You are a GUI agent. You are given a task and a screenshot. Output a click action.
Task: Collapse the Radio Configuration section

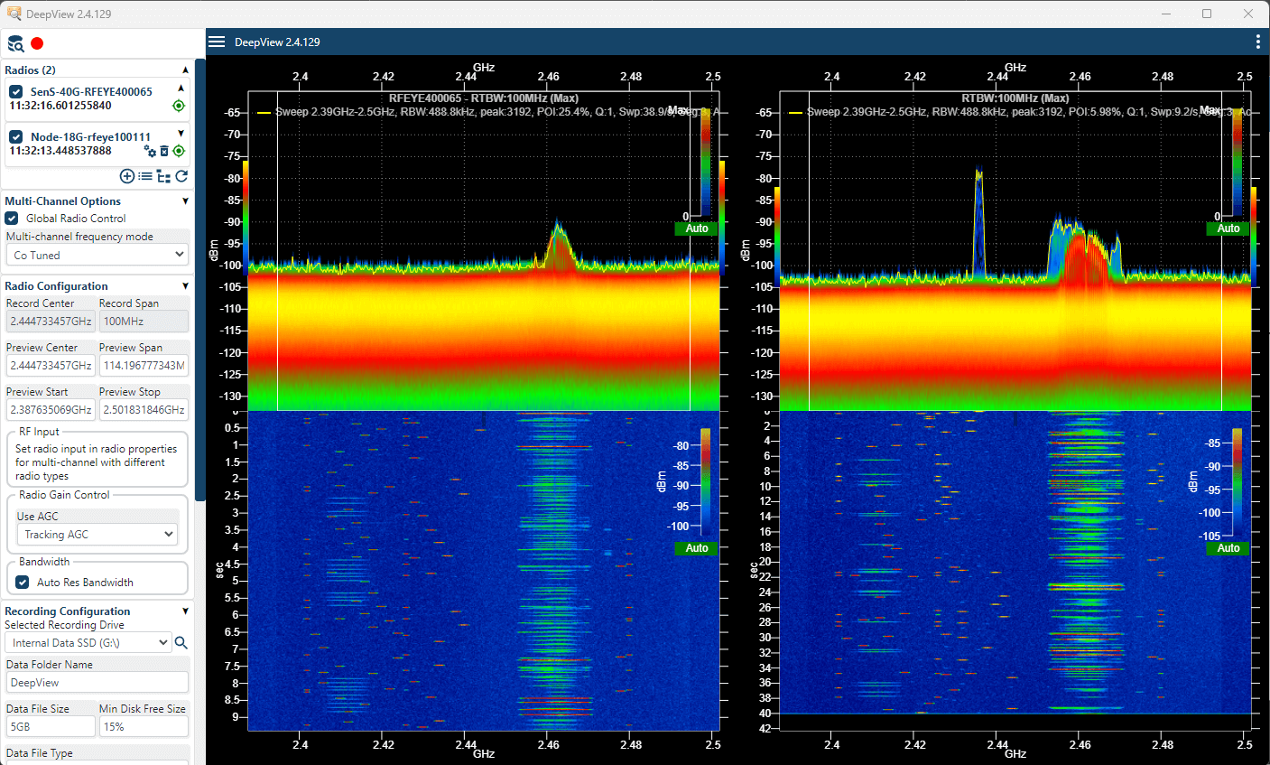point(184,285)
